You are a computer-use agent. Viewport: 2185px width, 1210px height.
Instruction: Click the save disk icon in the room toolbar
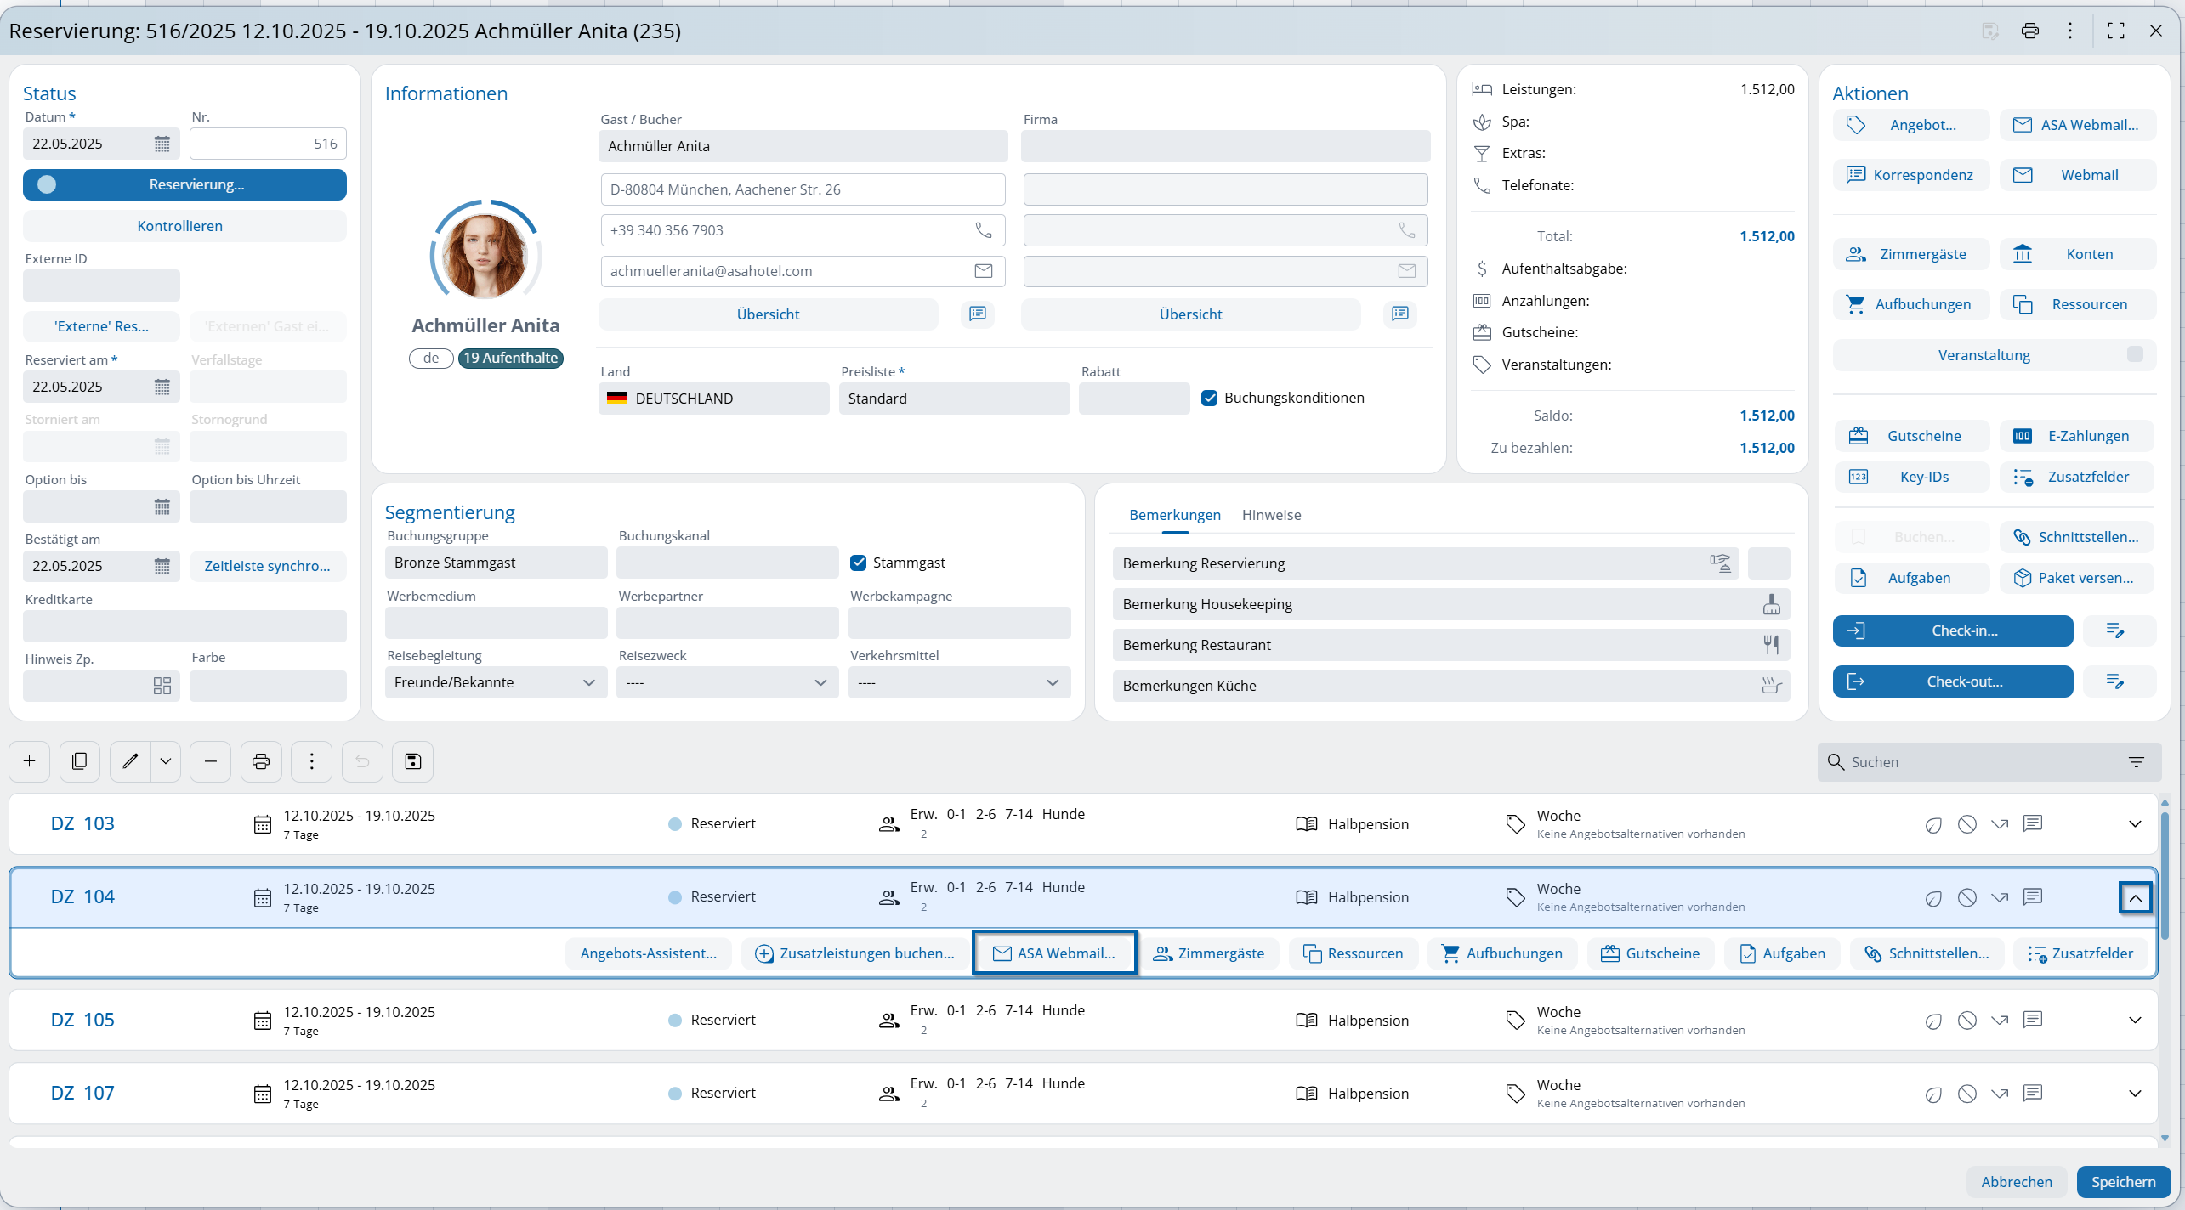coord(412,761)
